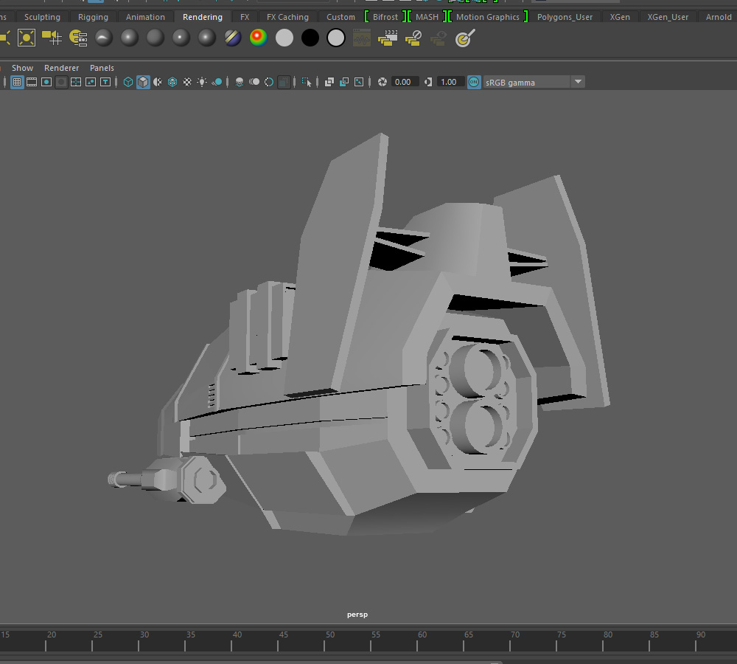The image size is (737, 664).
Task: Open the Panels menu
Action: click(102, 68)
